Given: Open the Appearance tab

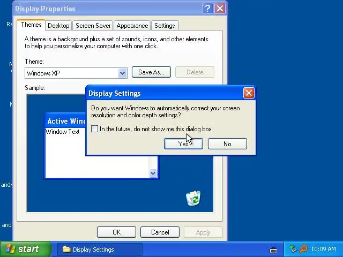Looking at the screenshot, I should coord(132,26).
